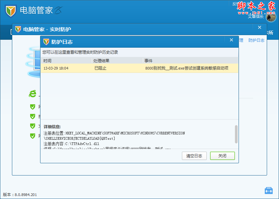
Task: Click the 电脑管家 title text in main window
Action: (36, 10)
